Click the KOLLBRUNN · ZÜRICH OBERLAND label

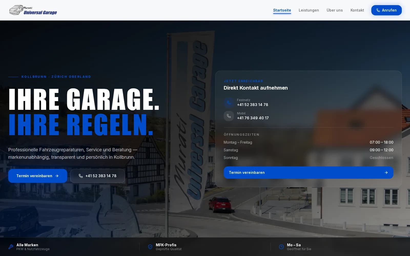click(x=56, y=77)
